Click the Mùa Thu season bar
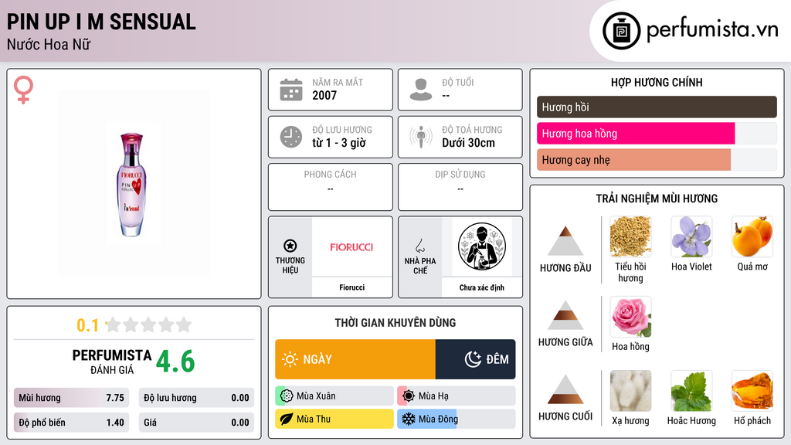 pos(334,419)
